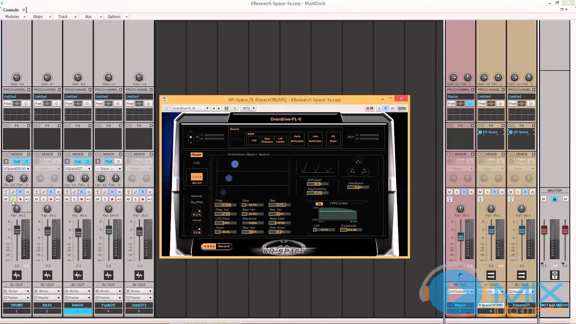
Task: Save the current preset in KR-Space
Action: coord(226,108)
